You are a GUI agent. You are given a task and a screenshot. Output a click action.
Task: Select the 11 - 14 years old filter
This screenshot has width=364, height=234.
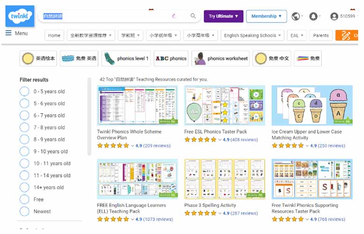[x=24, y=175]
